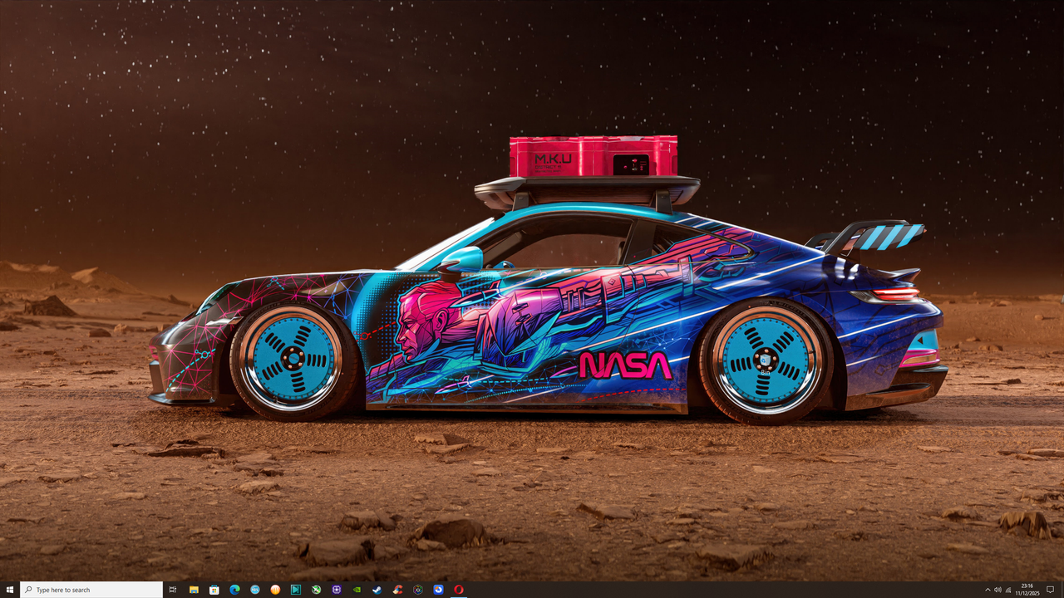This screenshot has height=598, width=1064.
Task: Open the Microsoft Store
Action: (213, 590)
